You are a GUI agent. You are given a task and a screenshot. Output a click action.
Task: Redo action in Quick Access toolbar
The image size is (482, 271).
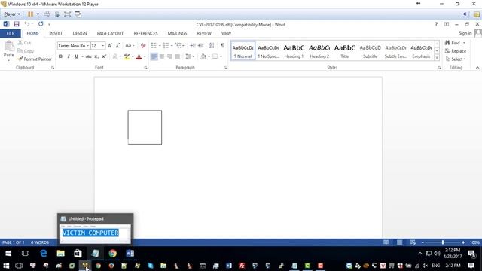point(41,24)
